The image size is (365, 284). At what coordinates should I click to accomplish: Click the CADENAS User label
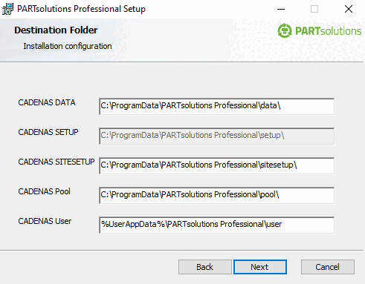pos(45,221)
